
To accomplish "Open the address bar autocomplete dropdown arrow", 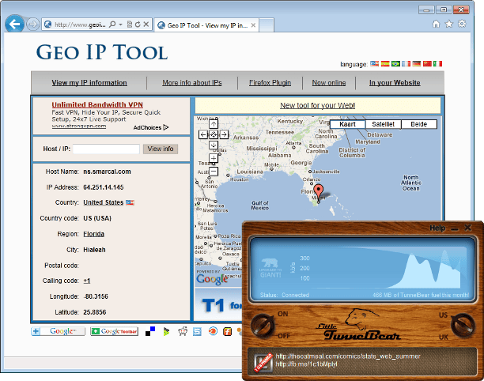I will 121,25.
